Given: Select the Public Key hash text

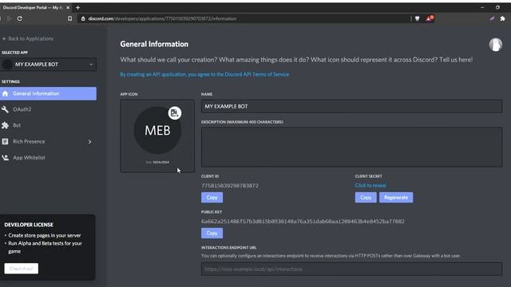Looking at the screenshot, I should (303, 222).
